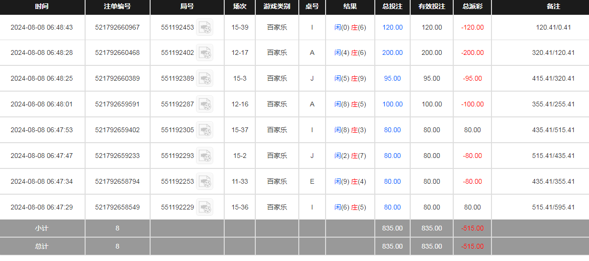Play replay icon beside round 551192389

(x=205, y=79)
